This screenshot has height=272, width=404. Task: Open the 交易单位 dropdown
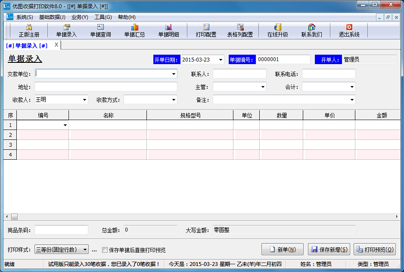tap(174, 74)
